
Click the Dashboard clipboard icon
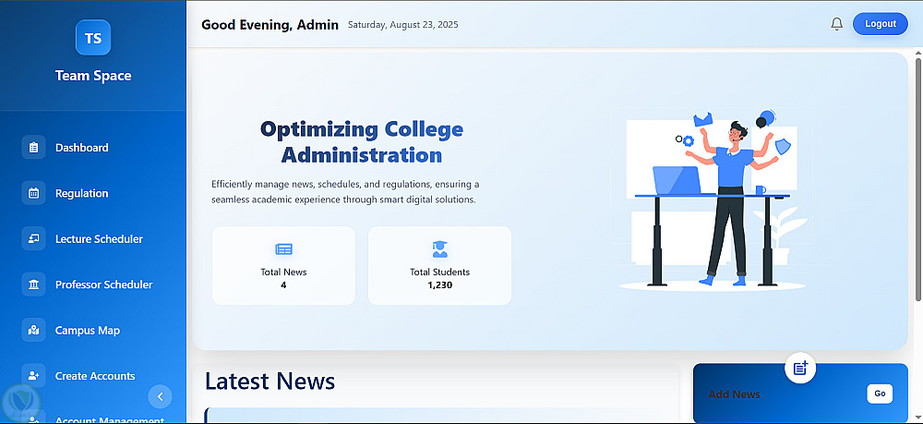(x=33, y=147)
